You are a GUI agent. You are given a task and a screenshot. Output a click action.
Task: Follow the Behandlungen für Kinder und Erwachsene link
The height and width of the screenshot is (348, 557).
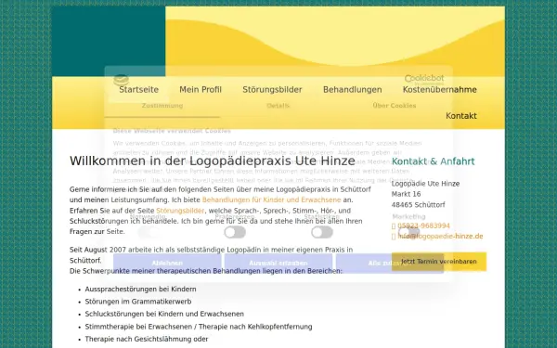point(271,200)
